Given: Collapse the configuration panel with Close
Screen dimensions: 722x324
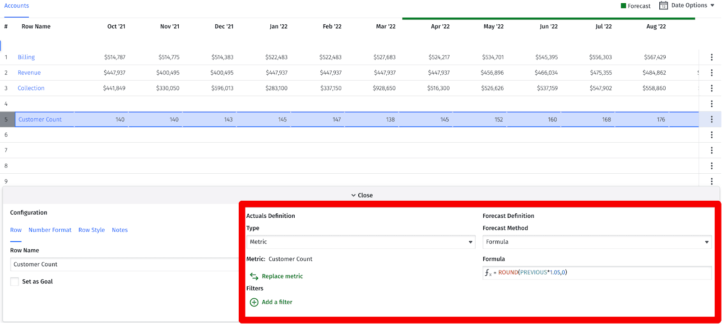Looking at the screenshot, I should [x=362, y=195].
